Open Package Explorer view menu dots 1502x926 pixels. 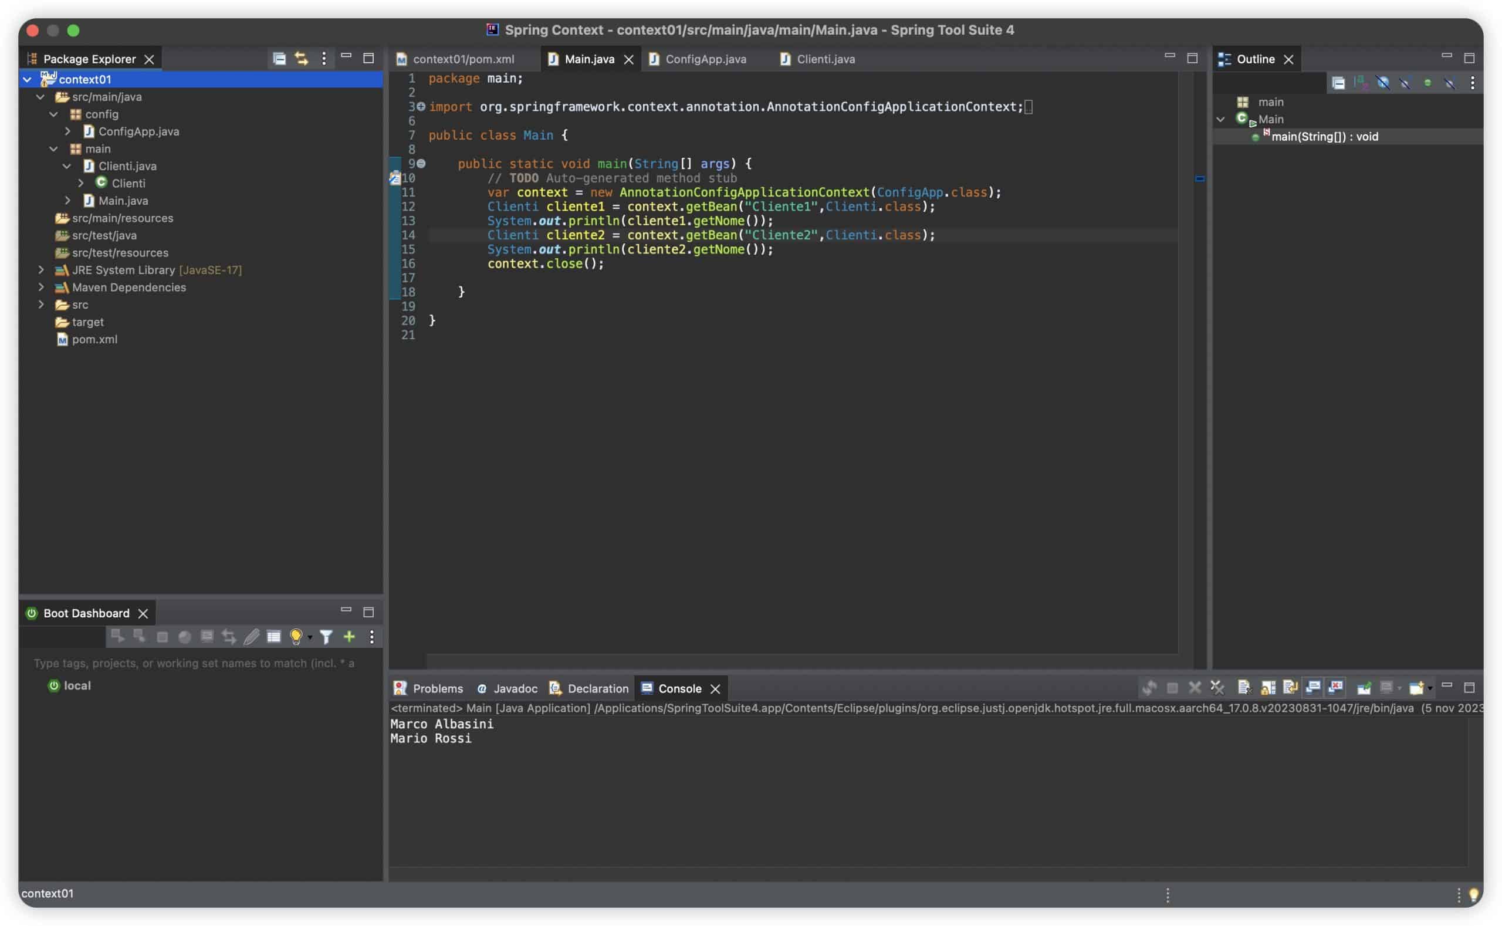[324, 59]
